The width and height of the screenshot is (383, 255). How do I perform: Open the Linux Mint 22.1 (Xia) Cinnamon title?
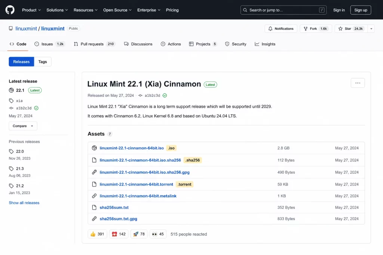pos(144,84)
